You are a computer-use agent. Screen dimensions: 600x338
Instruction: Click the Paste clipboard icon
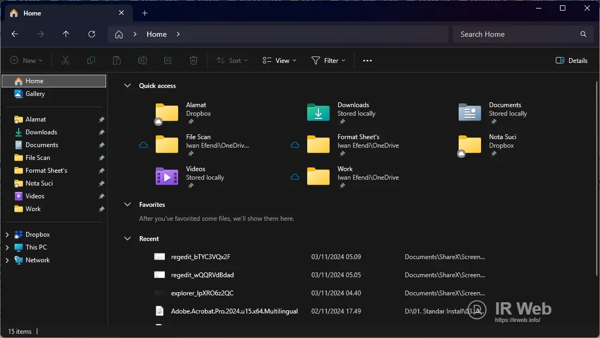(x=117, y=61)
